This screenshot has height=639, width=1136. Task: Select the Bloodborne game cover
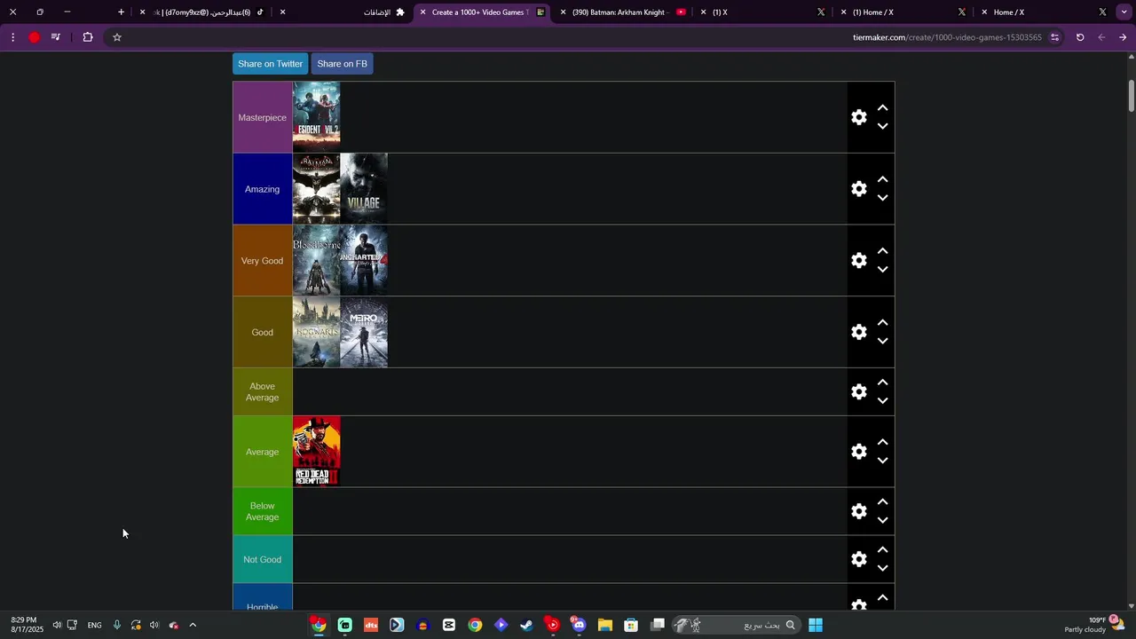tap(317, 261)
